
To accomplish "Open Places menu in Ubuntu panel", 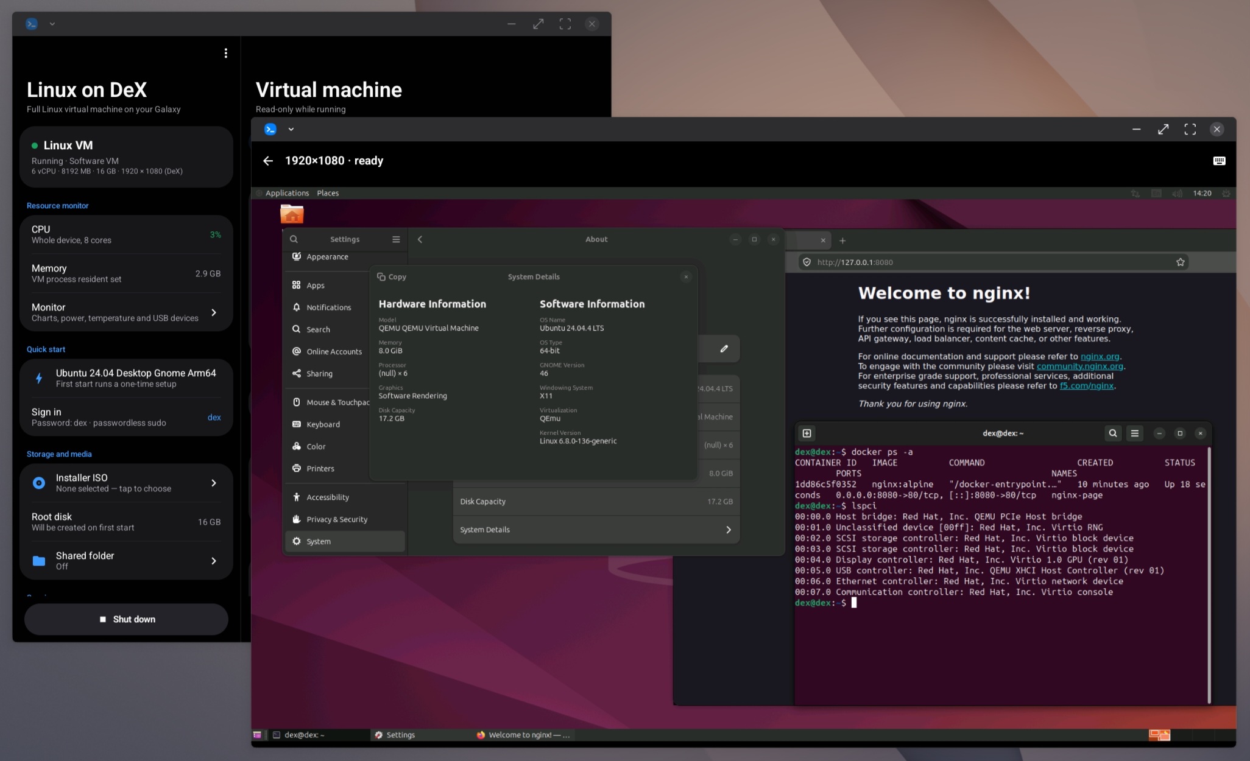I will click(328, 193).
